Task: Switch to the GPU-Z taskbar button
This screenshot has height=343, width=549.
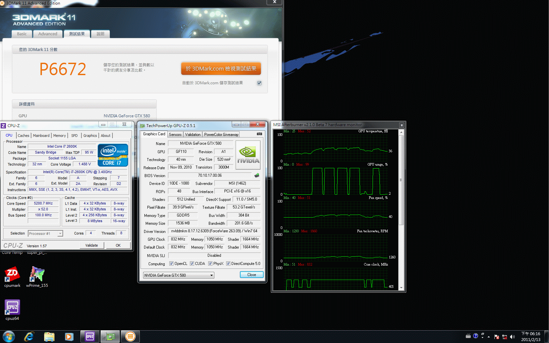Action: click(110, 336)
